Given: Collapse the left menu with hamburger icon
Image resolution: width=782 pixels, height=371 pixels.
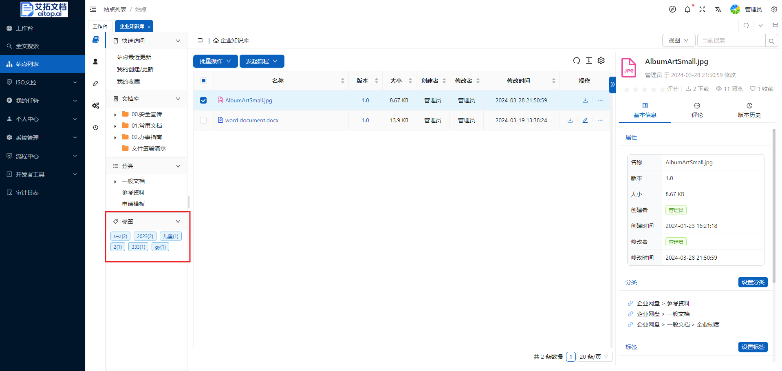Looking at the screenshot, I should point(93,9).
